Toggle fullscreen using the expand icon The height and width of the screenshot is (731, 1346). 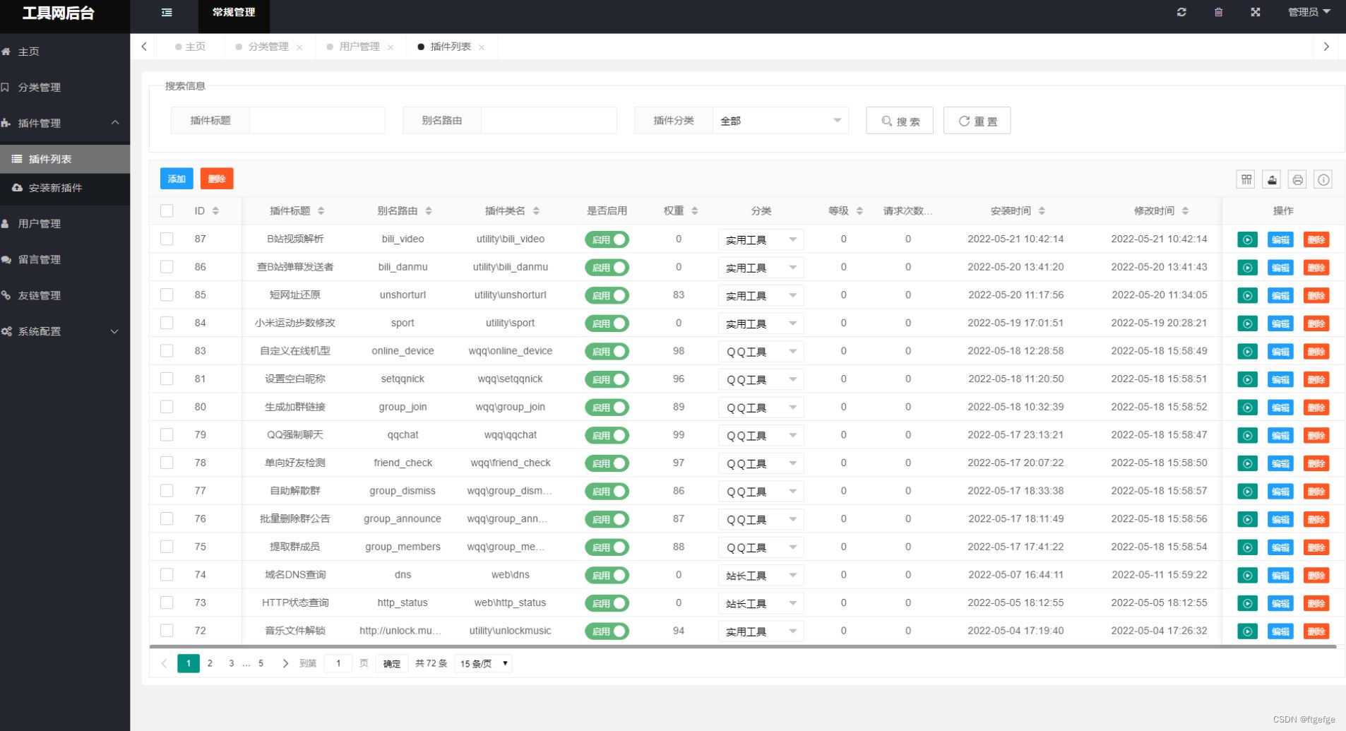pos(1254,12)
